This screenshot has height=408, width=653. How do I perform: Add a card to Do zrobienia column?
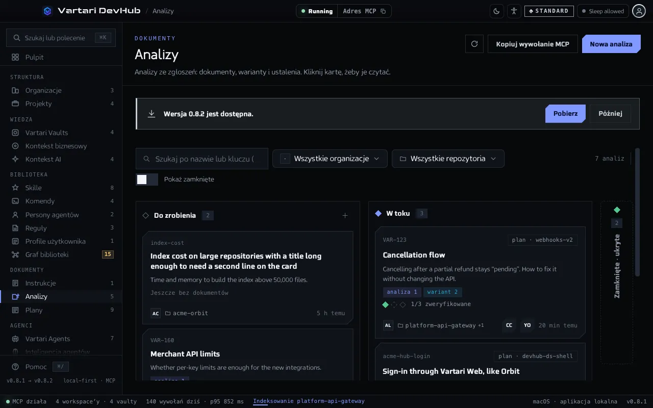[x=345, y=215]
